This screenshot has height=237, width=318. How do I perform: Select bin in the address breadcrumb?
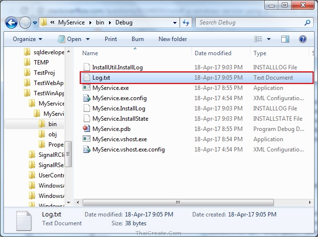[x=100, y=22]
